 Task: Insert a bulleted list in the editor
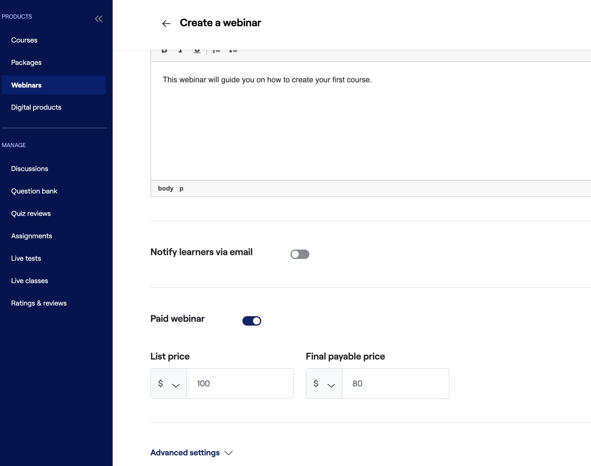pos(233,51)
